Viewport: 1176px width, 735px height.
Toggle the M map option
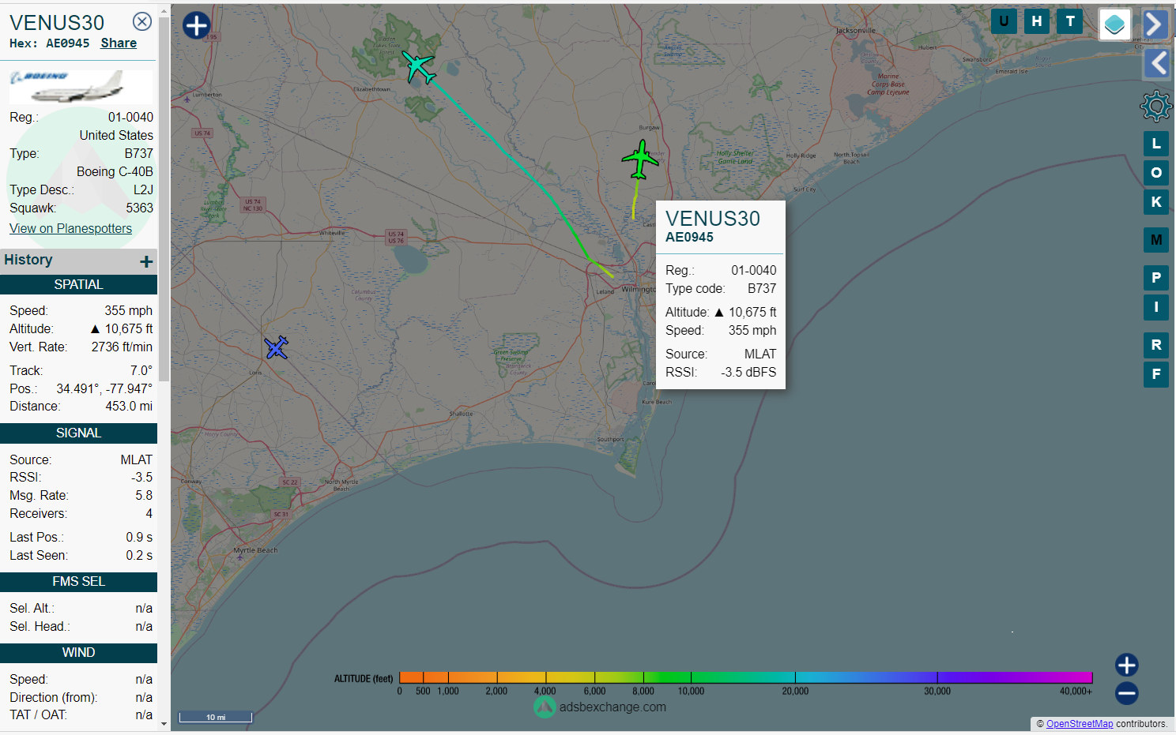point(1156,240)
